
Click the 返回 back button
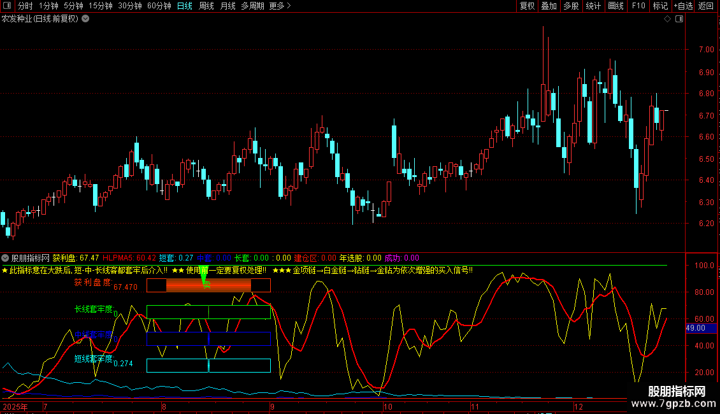tap(706, 6)
